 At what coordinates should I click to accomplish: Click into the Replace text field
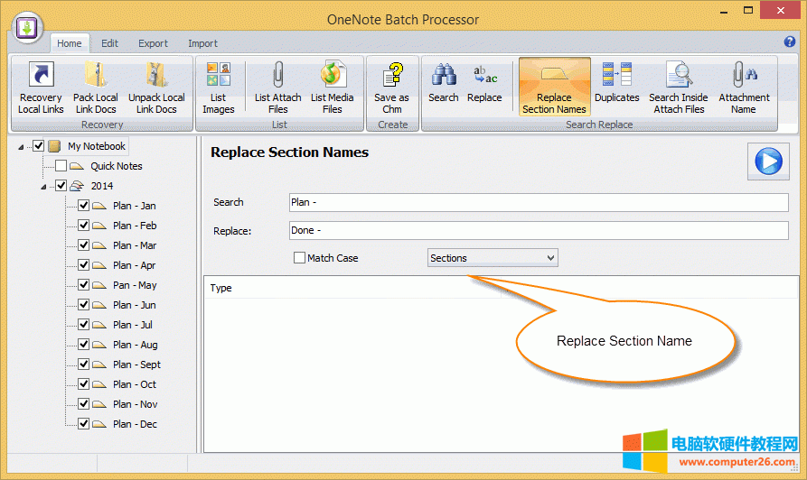point(538,230)
